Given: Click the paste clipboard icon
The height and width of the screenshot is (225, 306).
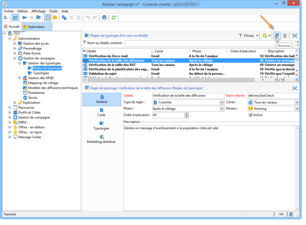Looking at the screenshot, I should [79, 18].
